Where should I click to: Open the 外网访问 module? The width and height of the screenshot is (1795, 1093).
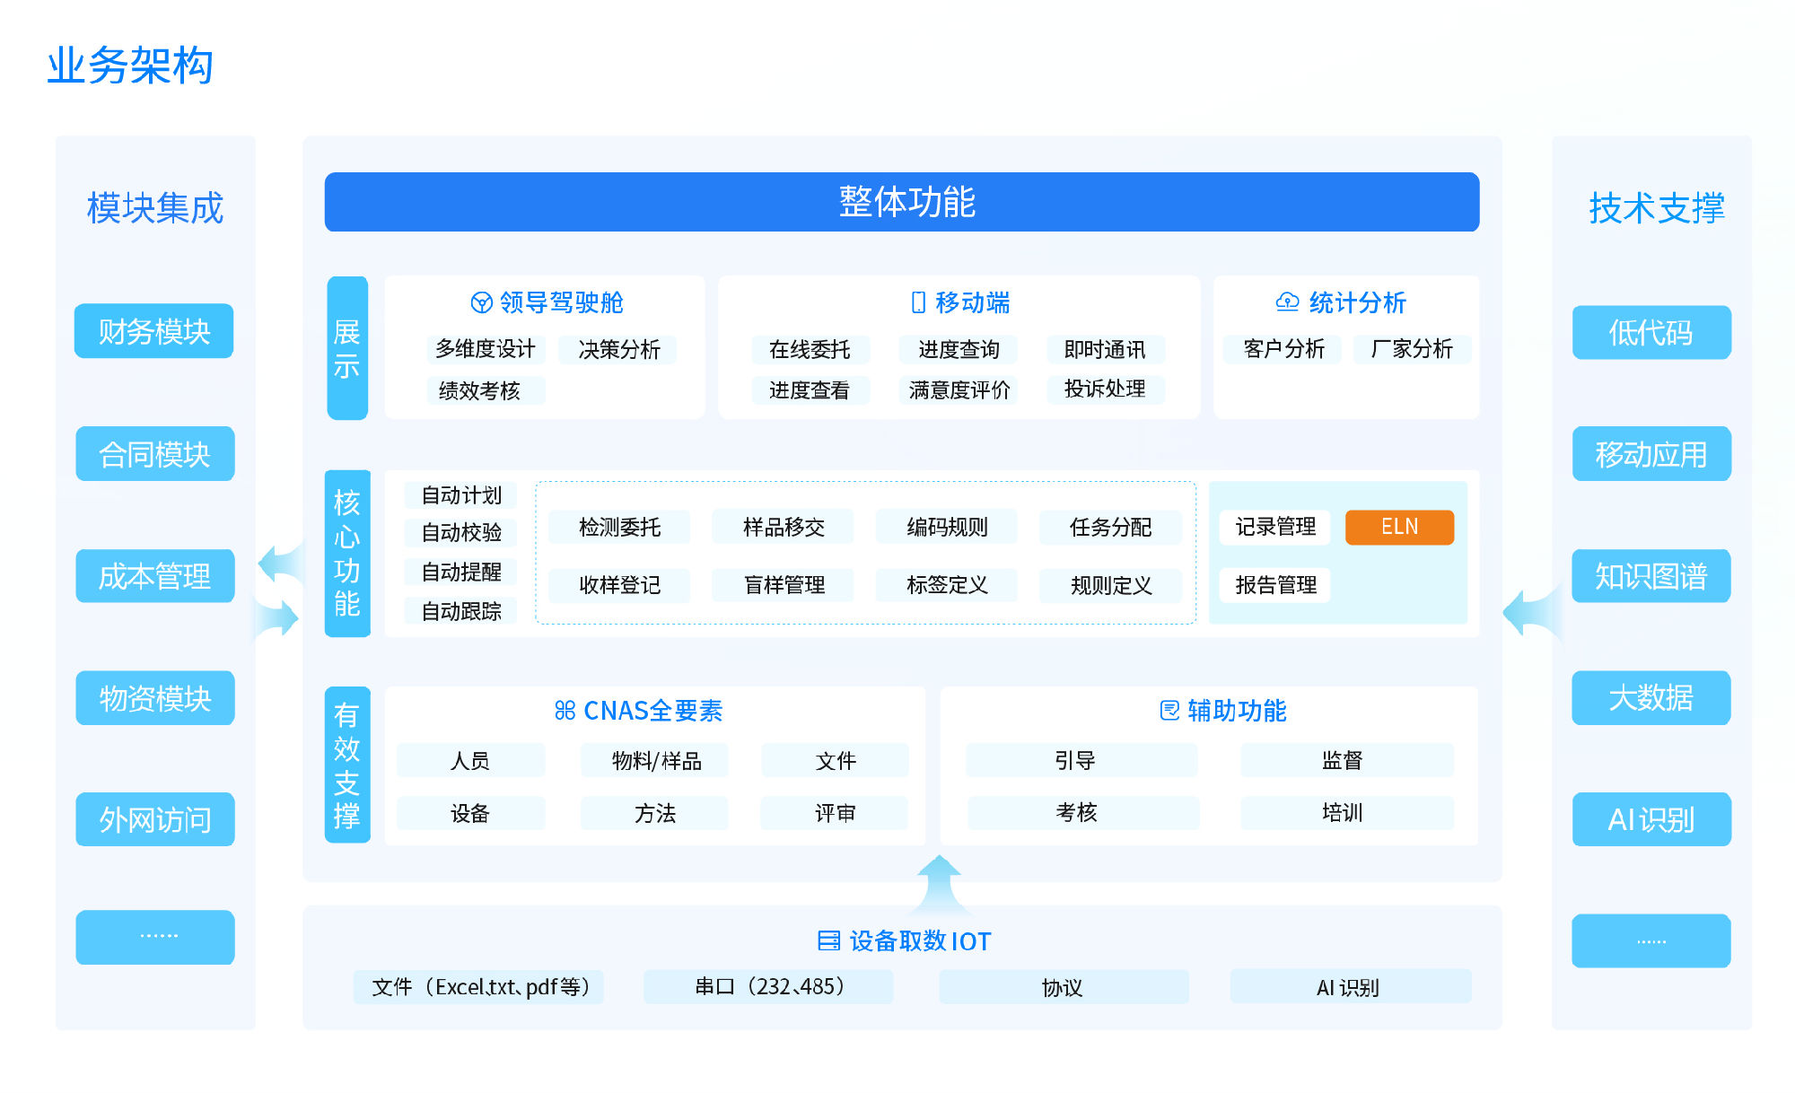tap(153, 819)
